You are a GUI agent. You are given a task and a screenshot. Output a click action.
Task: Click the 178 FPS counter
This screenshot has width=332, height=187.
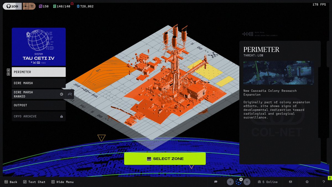319,4
